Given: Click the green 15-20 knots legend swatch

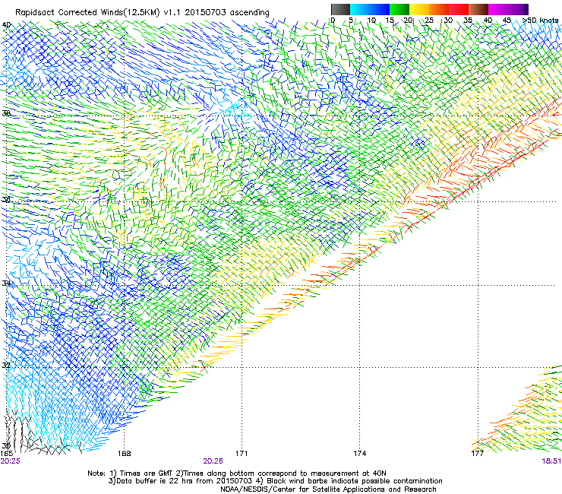Looking at the screenshot, I should pyautogui.click(x=399, y=9).
